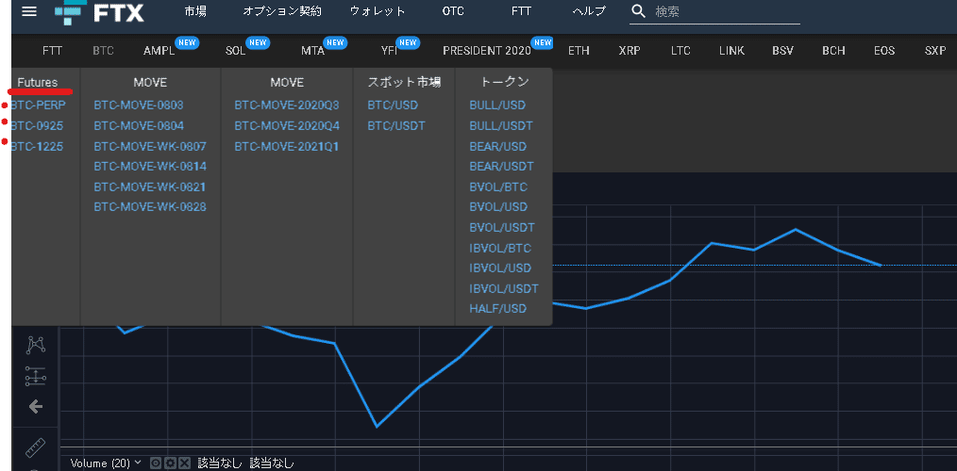The width and height of the screenshot is (957, 471).
Task: Open the オプション契約 menu
Action: tap(282, 11)
